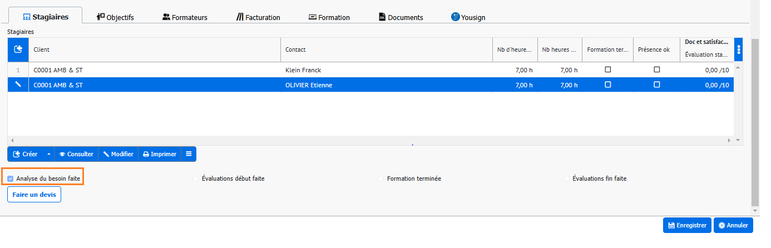Click the page's vertical scrollbar

[755, 122]
